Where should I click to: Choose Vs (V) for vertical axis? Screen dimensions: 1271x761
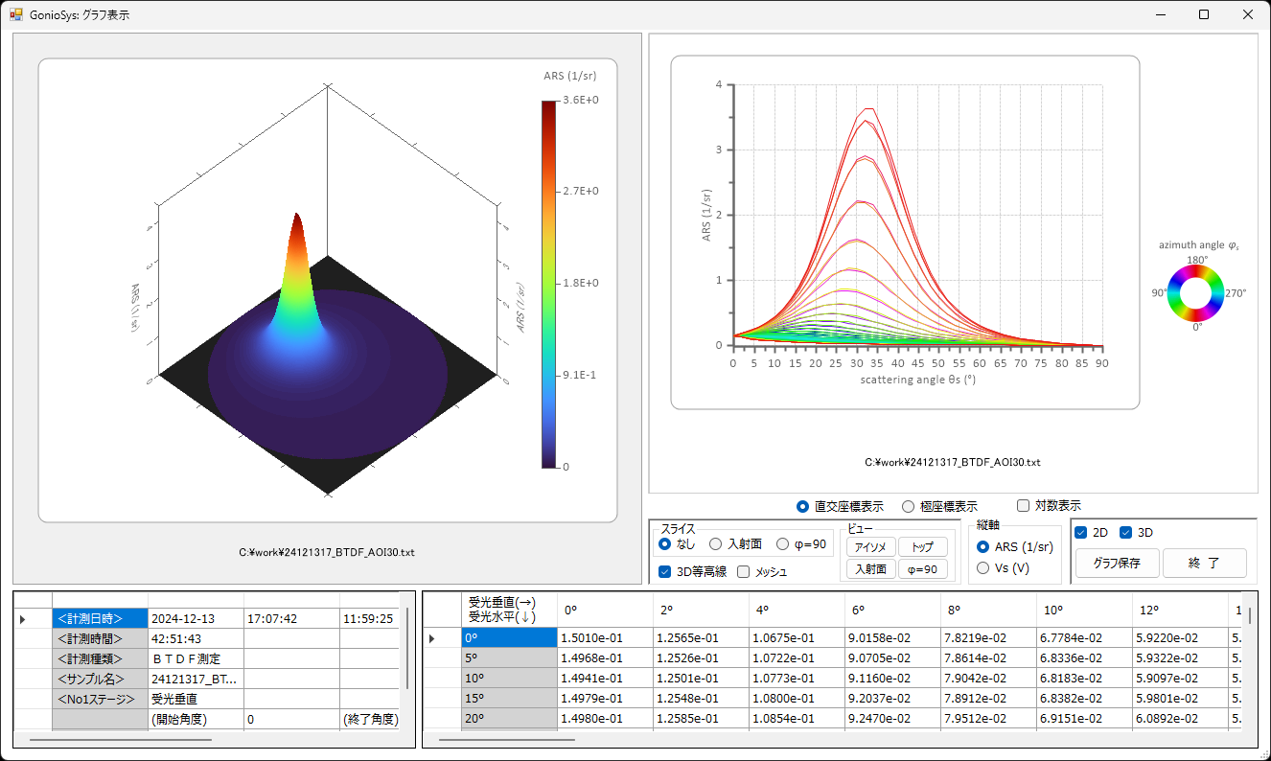coord(982,568)
